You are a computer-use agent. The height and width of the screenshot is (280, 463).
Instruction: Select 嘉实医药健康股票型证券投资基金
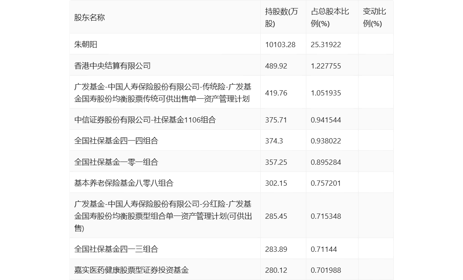point(132,270)
